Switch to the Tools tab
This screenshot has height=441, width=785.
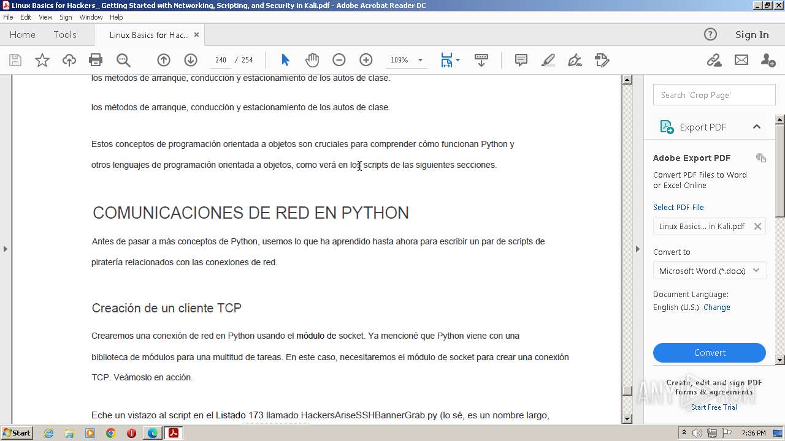click(x=64, y=35)
